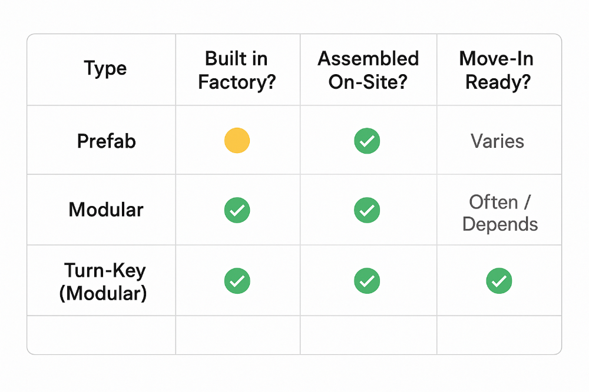Click the Varies text cell
Screen dimensions: 589x392
click(x=498, y=141)
